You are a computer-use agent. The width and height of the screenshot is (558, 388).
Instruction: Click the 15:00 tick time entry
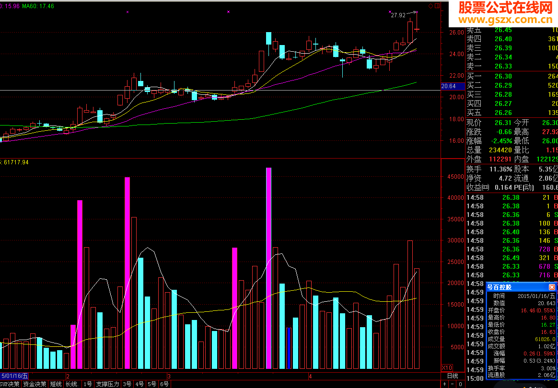(x=475, y=378)
